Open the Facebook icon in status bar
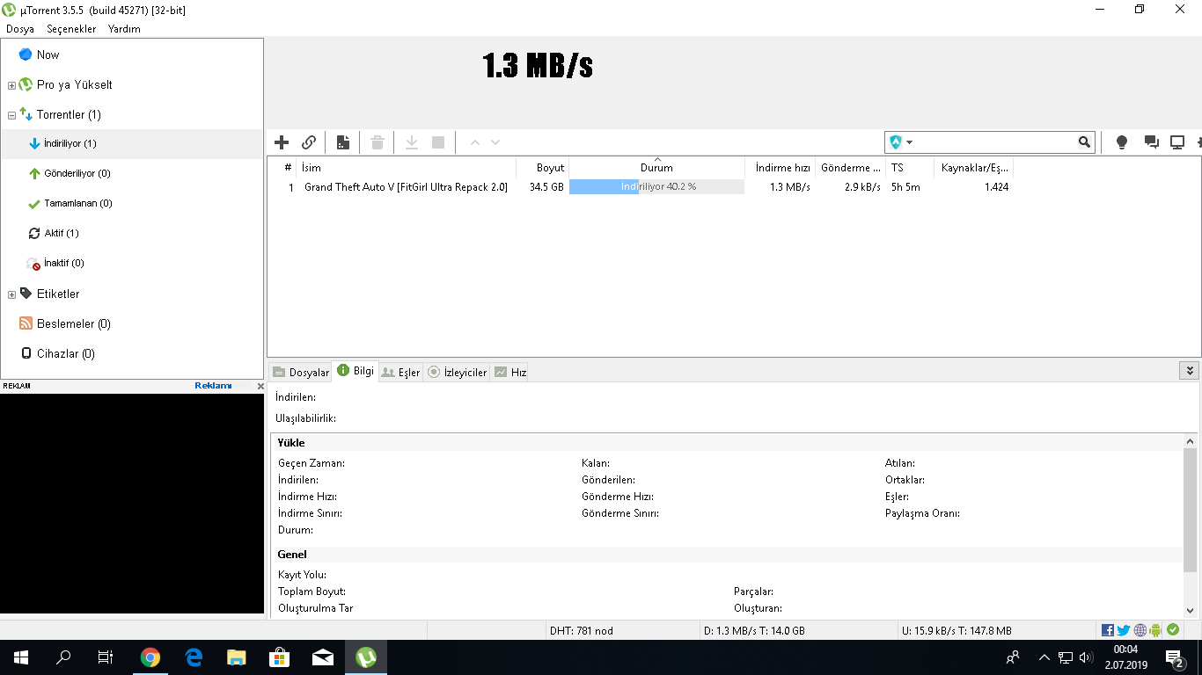 pos(1108,630)
